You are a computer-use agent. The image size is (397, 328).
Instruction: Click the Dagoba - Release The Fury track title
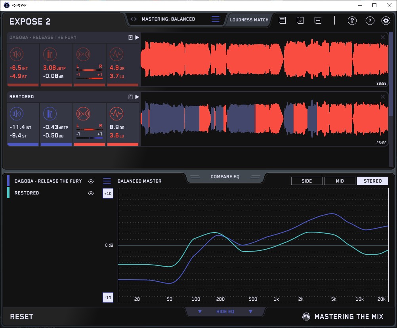click(43, 37)
